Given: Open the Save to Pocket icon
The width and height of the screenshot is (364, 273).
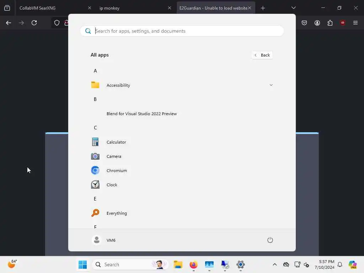Looking at the screenshot, I should click(304, 23).
